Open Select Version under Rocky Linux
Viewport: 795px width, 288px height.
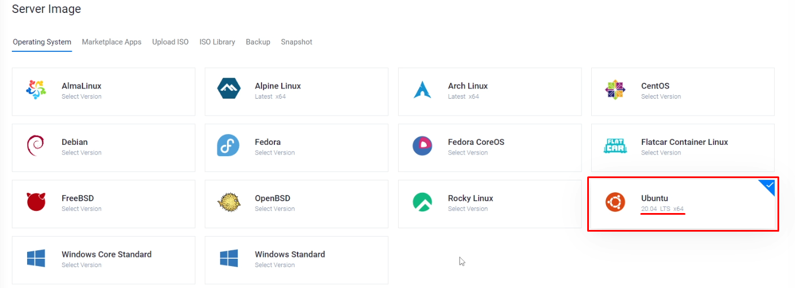tap(468, 209)
